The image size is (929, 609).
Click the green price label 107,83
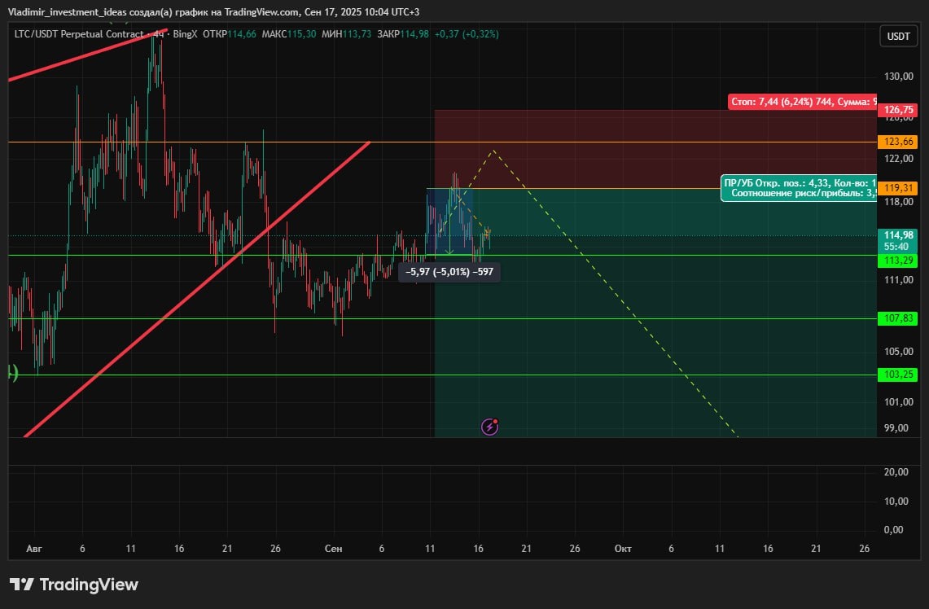pyautogui.click(x=898, y=318)
